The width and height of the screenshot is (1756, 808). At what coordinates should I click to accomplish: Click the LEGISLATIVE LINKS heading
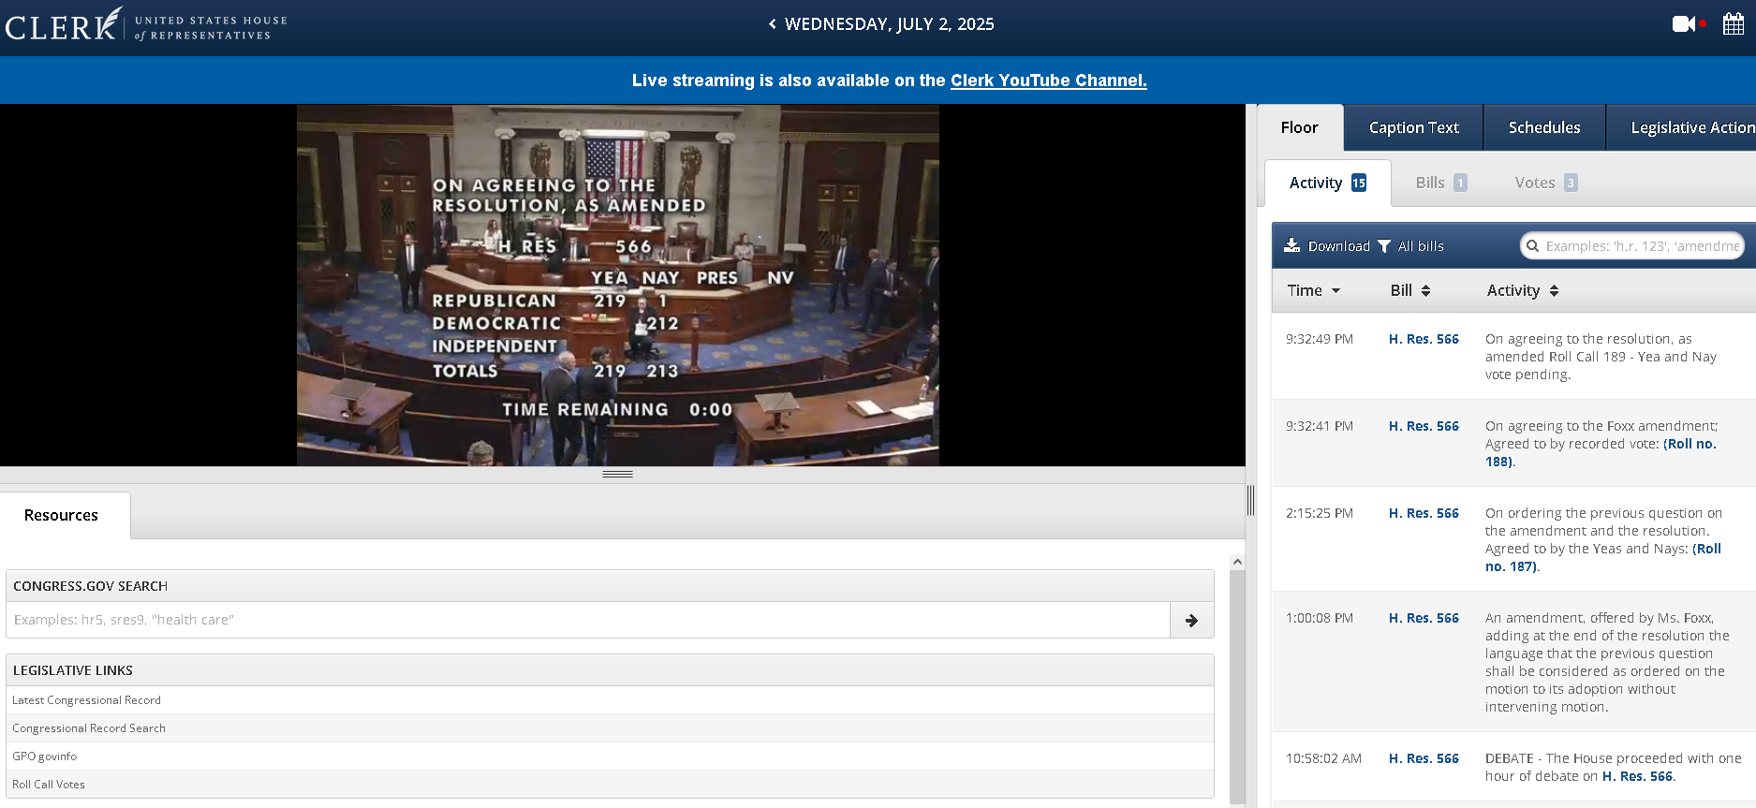[x=73, y=670]
